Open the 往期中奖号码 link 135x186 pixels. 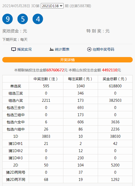103,49
